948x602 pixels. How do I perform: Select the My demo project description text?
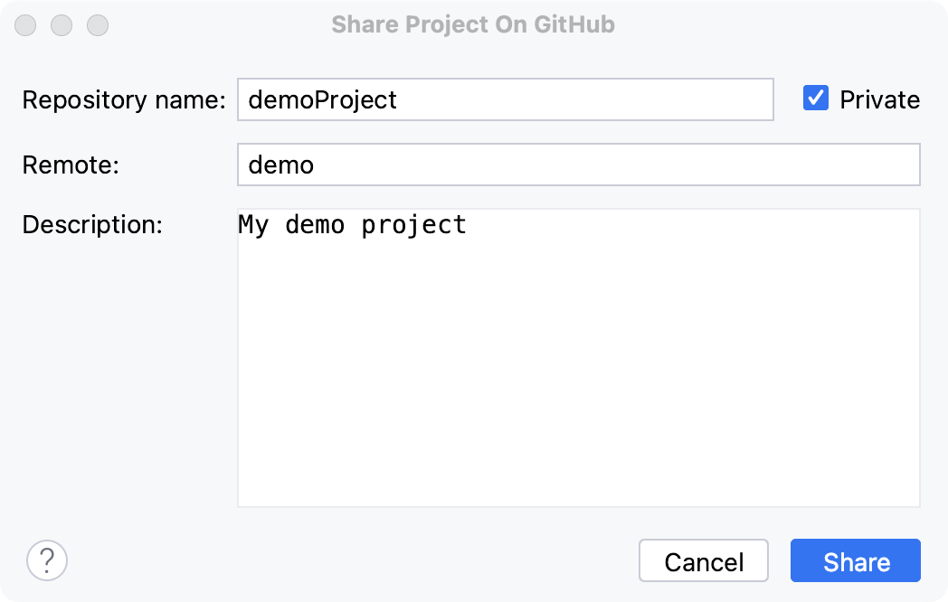pos(352,224)
